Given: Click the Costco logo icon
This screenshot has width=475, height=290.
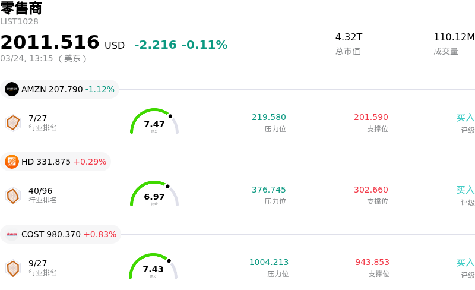Looking at the screenshot, I should point(12,234).
